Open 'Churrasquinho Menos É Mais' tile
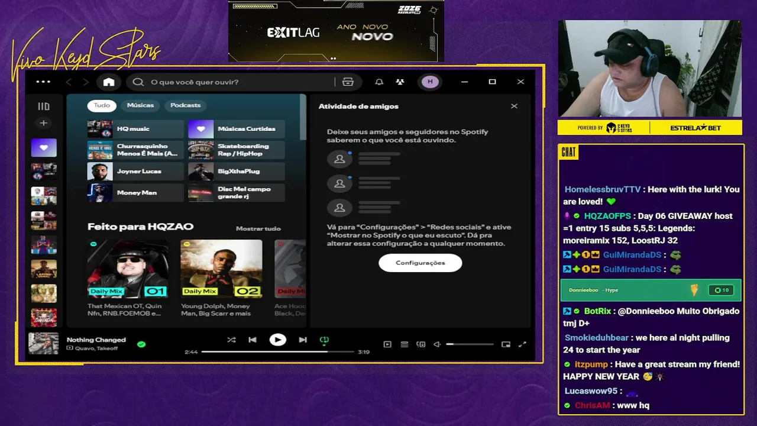The width and height of the screenshot is (757, 426). (135, 150)
